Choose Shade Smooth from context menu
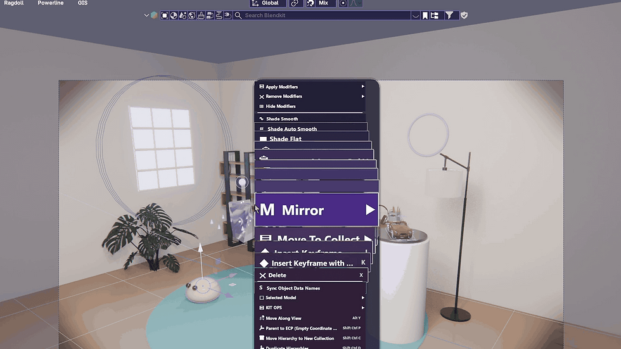 click(x=311, y=118)
